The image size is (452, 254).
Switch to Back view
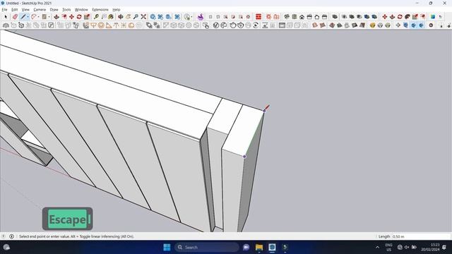317,17
